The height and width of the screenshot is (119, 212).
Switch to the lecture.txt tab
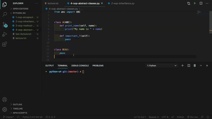[x=52, y=3]
